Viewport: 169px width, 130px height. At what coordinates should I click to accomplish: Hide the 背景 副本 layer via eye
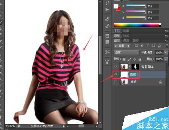tap(116, 67)
